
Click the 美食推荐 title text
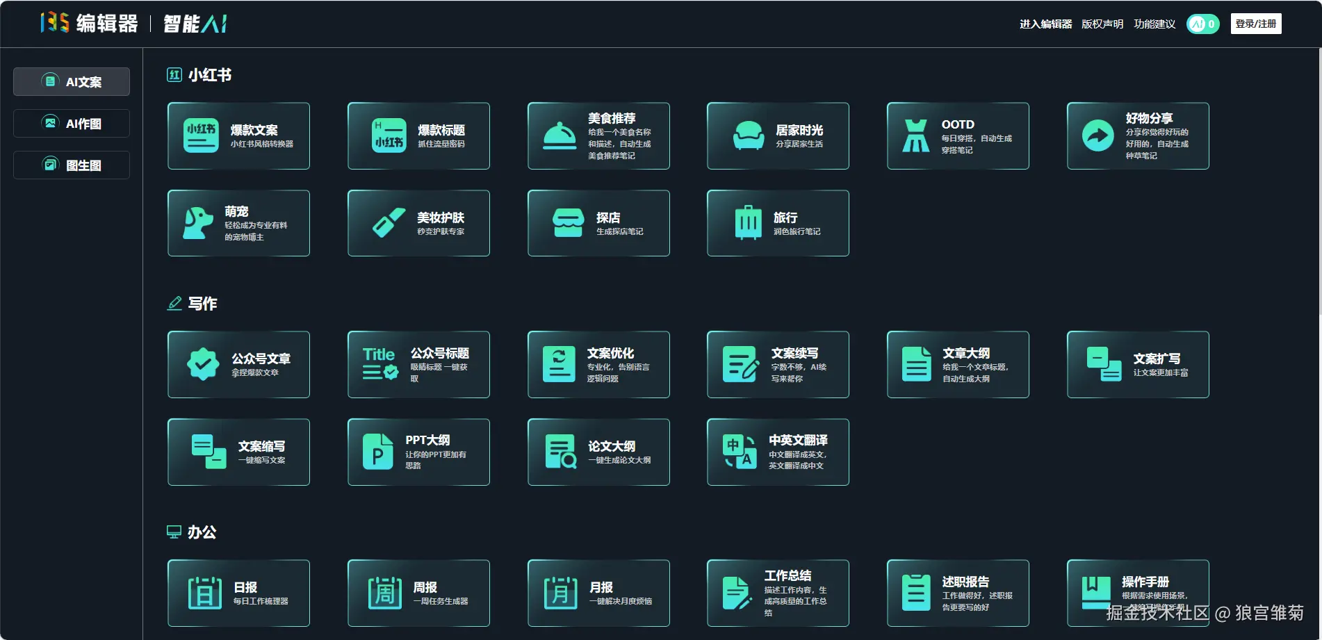point(612,118)
